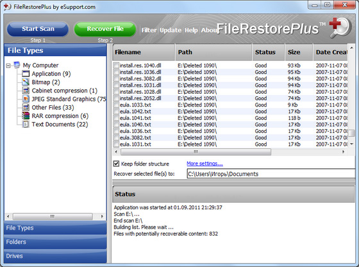
Task: Open the Filter menu
Action: point(149,30)
